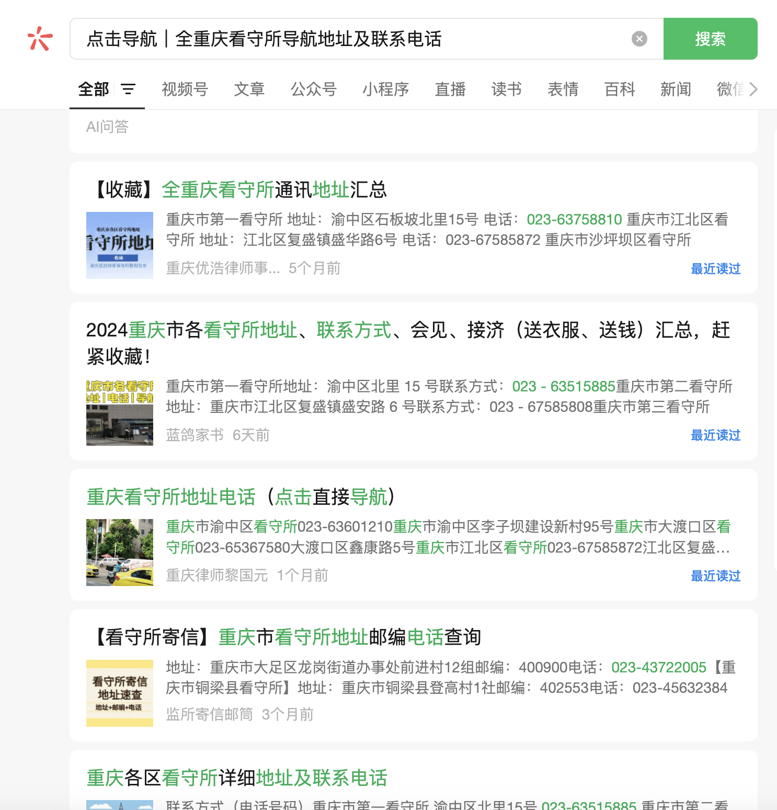Click source 重庆律师黎国元 1个月前
This screenshot has width=777, height=810.
coord(247,575)
